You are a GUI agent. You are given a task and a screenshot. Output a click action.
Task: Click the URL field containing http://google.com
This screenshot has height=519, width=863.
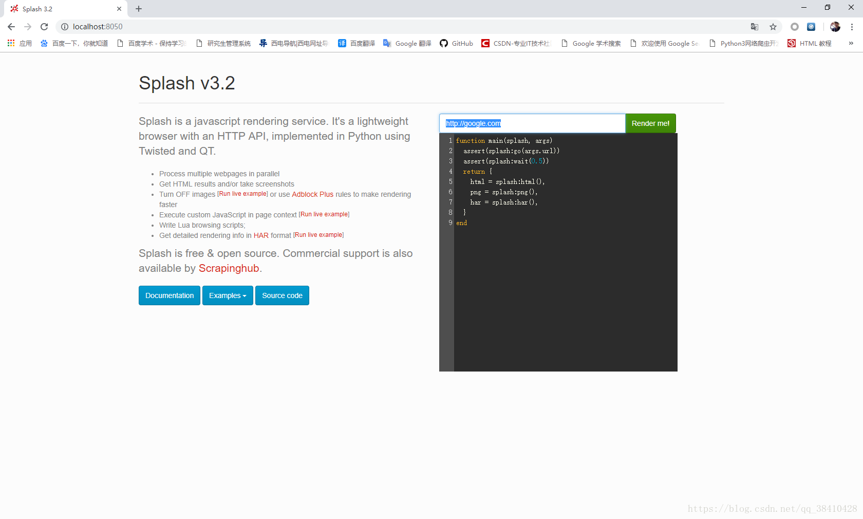click(532, 123)
